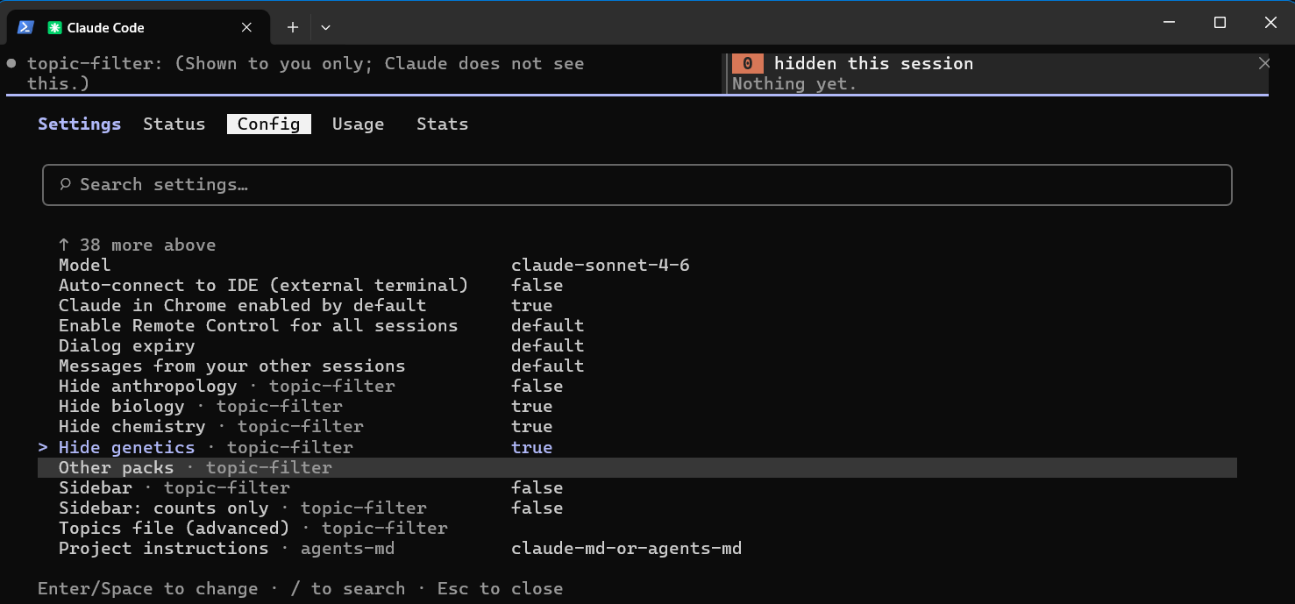This screenshot has height=604, width=1295.
Task: Close the Claude Code terminal tab
Action: pyautogui.click(x=247, y=27)
